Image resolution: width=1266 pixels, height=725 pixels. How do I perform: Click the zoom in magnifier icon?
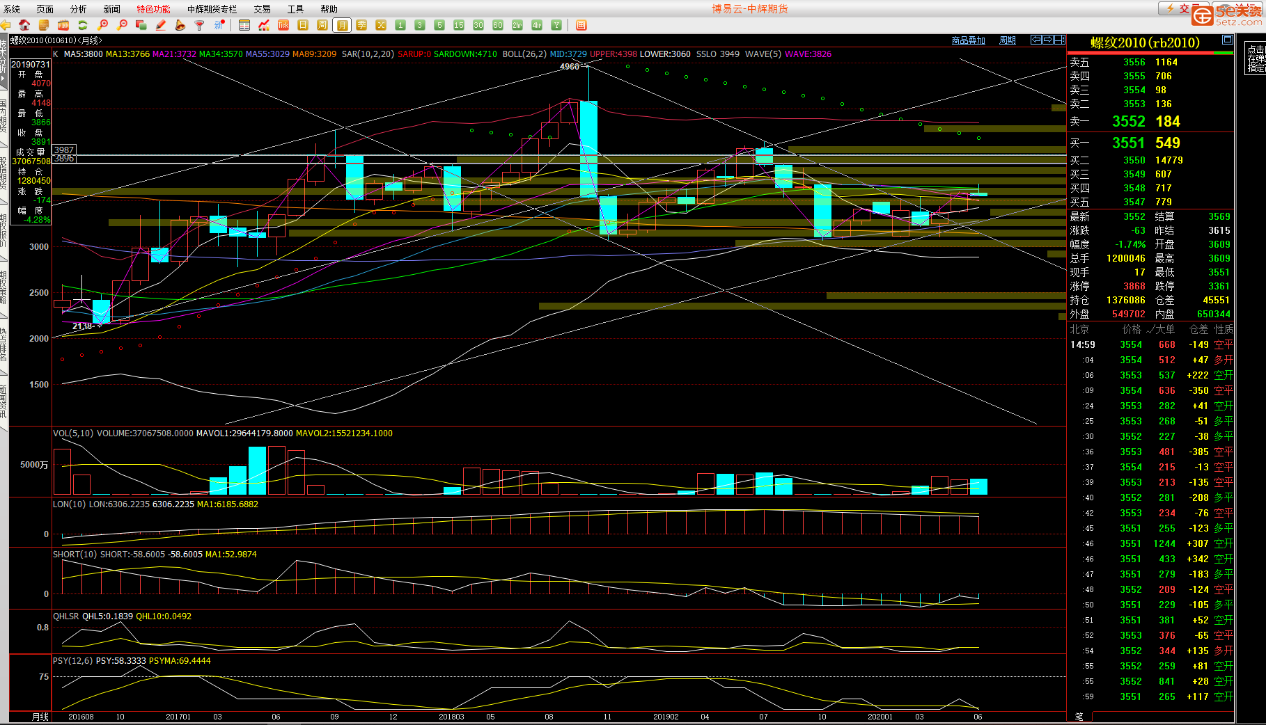[x=103, y=25]
